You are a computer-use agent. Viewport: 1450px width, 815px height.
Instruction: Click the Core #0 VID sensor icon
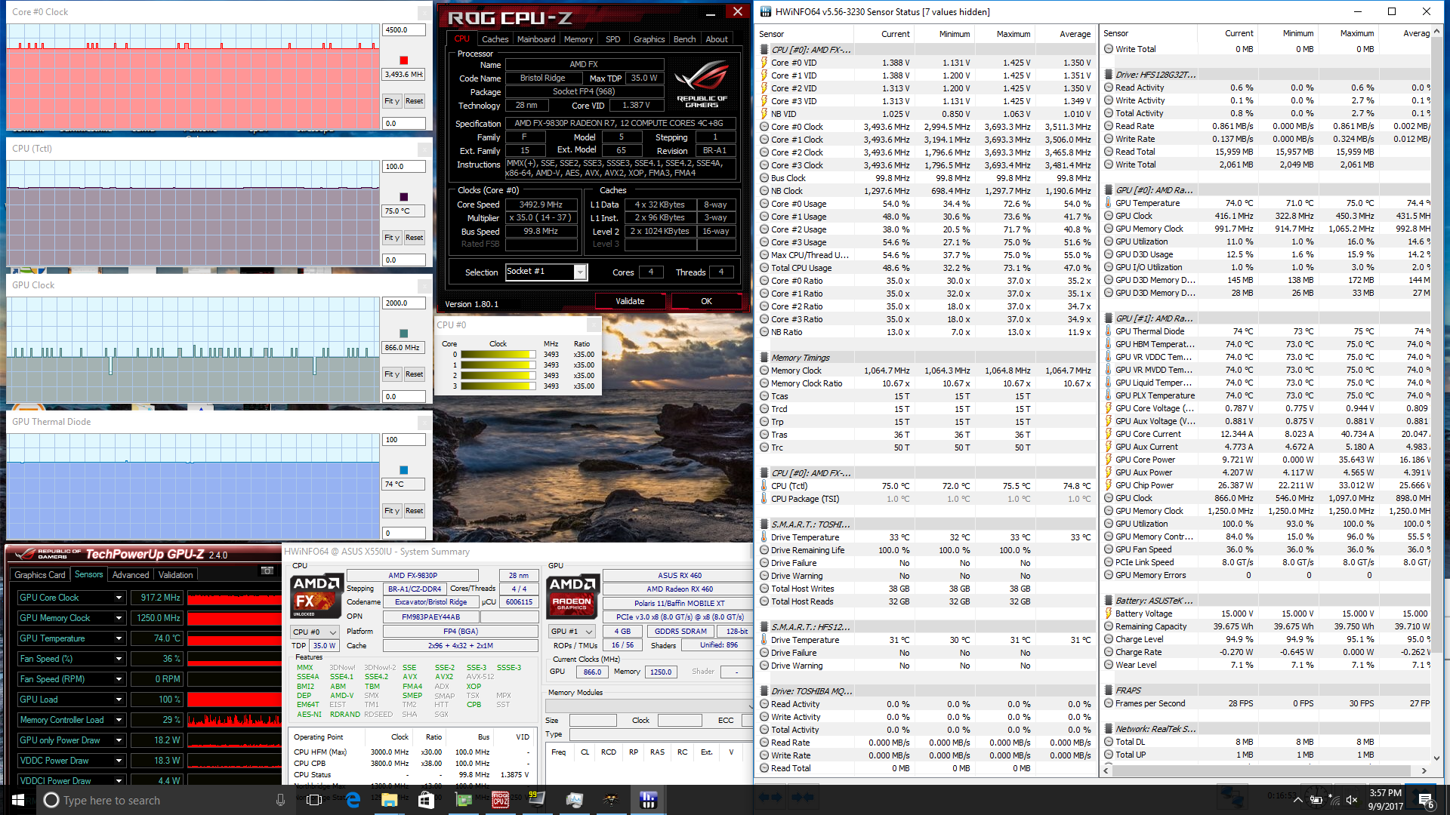764,63
